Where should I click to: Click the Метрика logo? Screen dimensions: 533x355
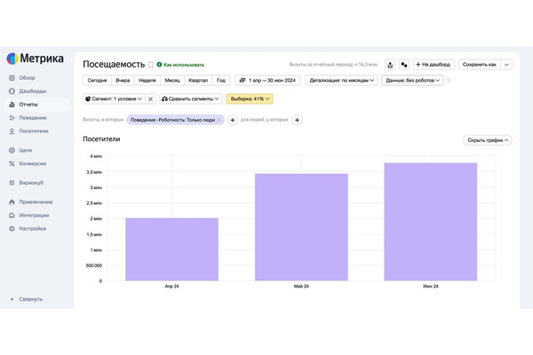[x=35, y=59]
